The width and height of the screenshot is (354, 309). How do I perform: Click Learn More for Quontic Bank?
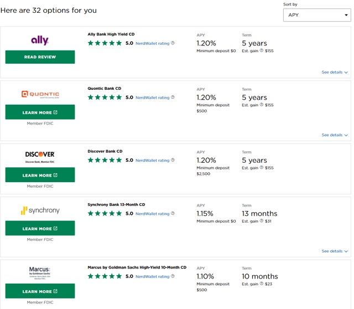(40, 112)
